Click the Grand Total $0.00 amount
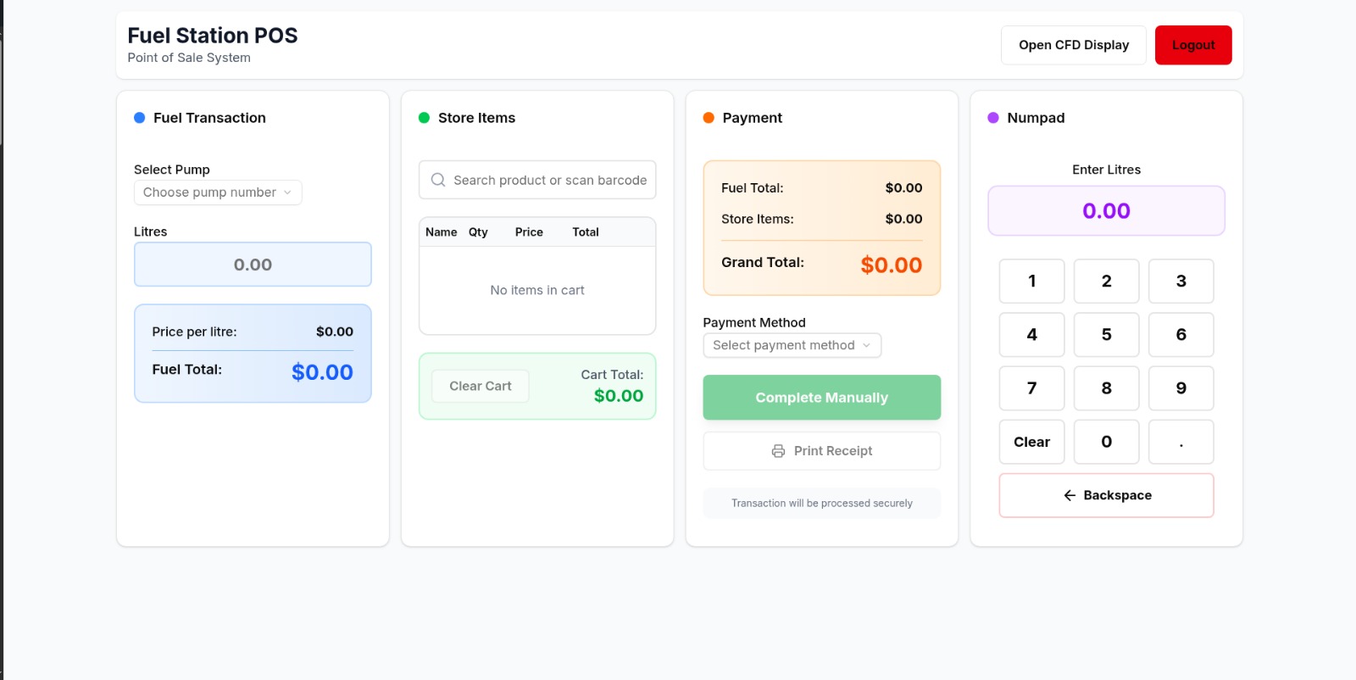Screen dimensions: 1356x680 (891, 265)
